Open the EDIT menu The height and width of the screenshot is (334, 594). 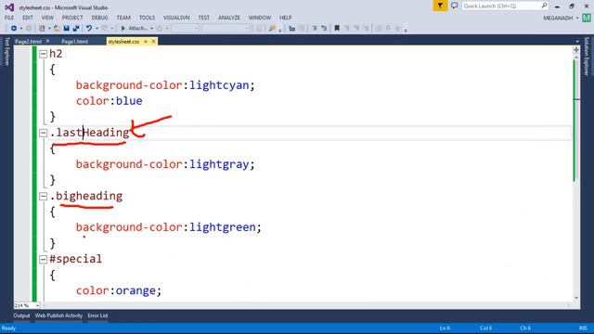pos(28,18)
